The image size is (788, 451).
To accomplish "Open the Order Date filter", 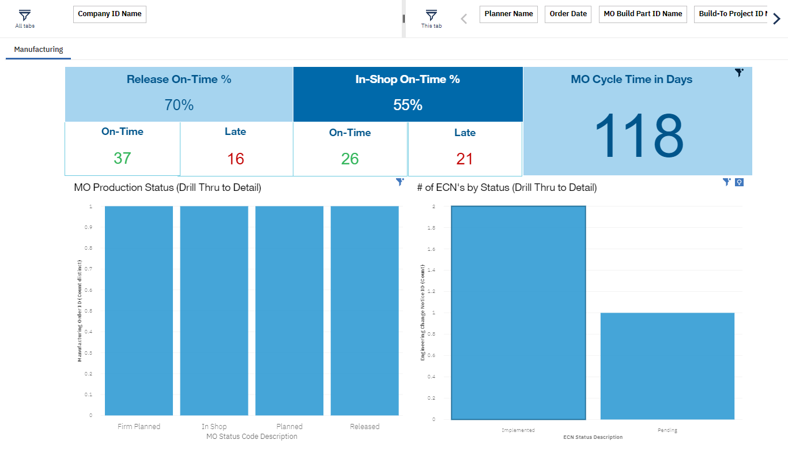I will point(568,14).
